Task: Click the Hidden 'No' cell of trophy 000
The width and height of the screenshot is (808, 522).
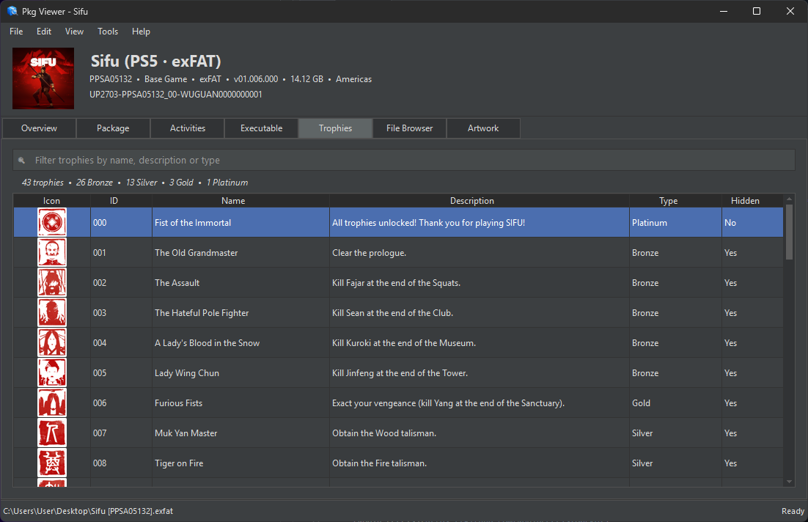Action: click(753, 223)
